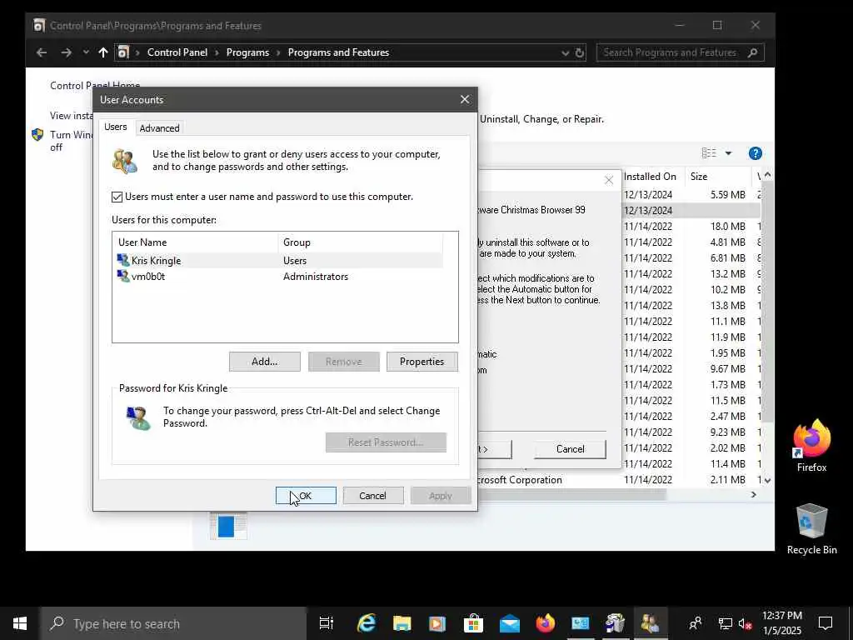Launch Firefox from the taskbar
The width and height of the screenshot is (853, 640).
[x=545, y=623]
